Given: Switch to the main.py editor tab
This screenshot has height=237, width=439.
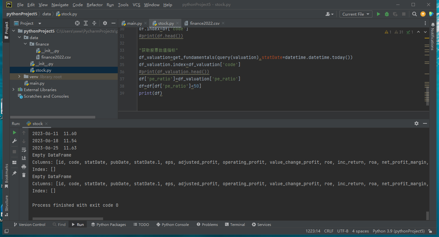Looking at the screenshot, I should coord(134,23).
